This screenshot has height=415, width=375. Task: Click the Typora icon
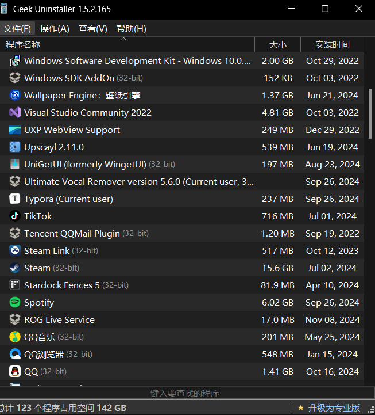[15, 199]
